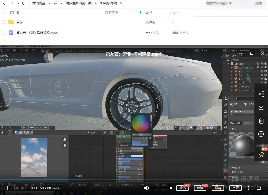
Task: Click the share icon in right sidebar
Action: 261,94
